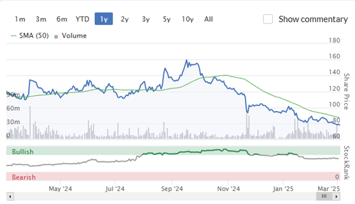Click the Mar '25 axis label
Screen dimensions: 355x204
coord(329,189)
